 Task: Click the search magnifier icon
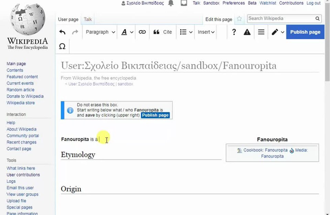[x=317, y=19]
